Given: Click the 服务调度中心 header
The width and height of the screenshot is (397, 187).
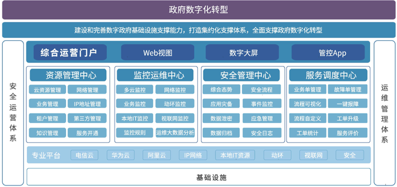Looking at the screenshot, I should click(x=329, y=75).
